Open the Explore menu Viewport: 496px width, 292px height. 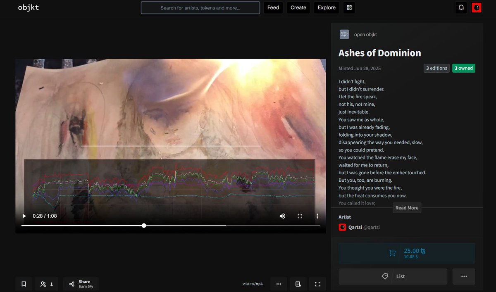pos(327,7)
